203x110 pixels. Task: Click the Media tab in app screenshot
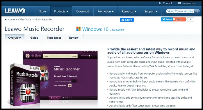click(x=65, y=98)
